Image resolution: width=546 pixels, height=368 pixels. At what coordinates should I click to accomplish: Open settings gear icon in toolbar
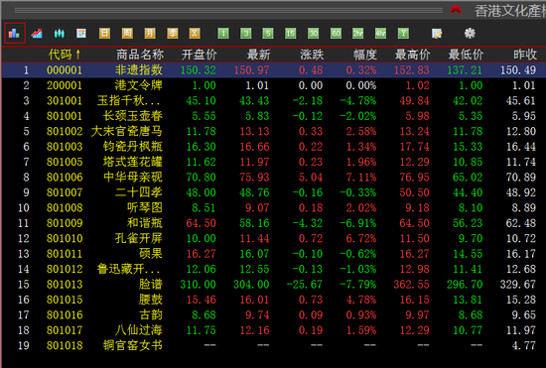click(x=470, y=33)
